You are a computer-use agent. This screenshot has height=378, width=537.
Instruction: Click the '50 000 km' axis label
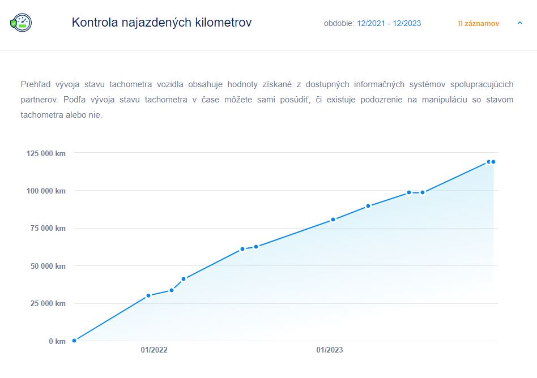click(48, 266)
